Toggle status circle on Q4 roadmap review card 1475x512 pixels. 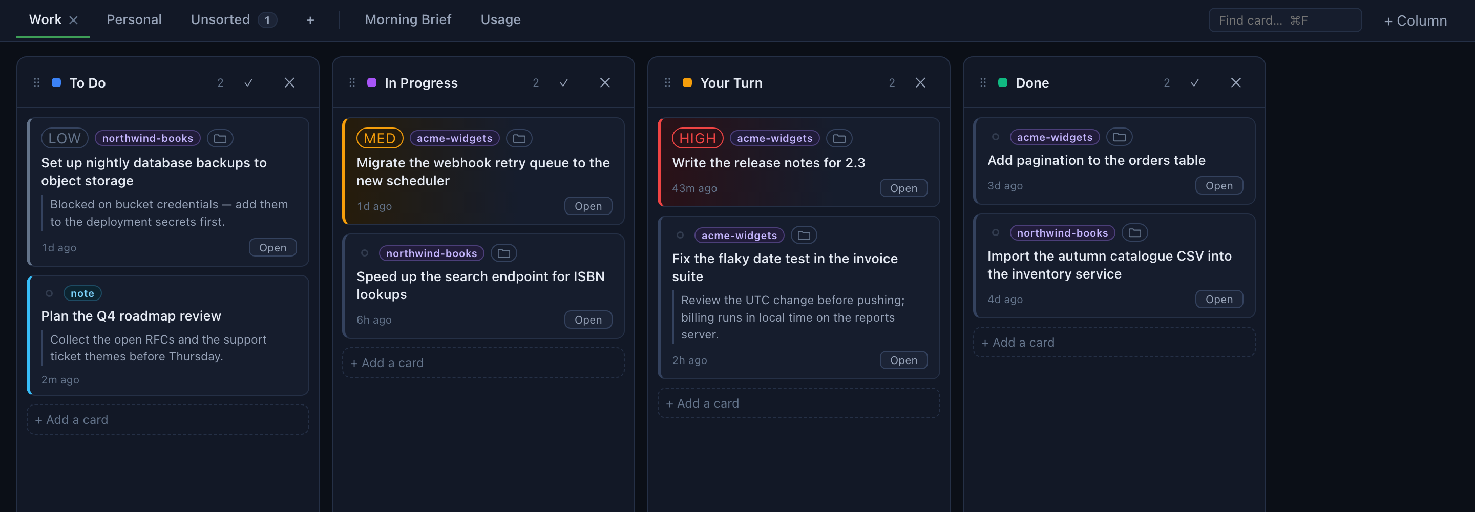(49, 293)
